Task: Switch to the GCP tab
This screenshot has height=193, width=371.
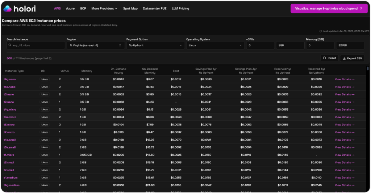Action: point(83,9)
